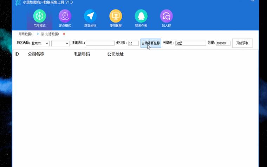Click the 坐标数 field showing 10
This screenshot has height=167, width=267.
click(x=133, y=43)
